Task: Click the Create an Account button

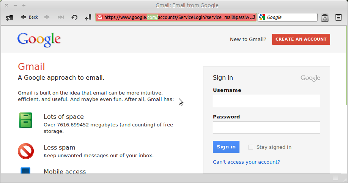Action: (301, 39)
